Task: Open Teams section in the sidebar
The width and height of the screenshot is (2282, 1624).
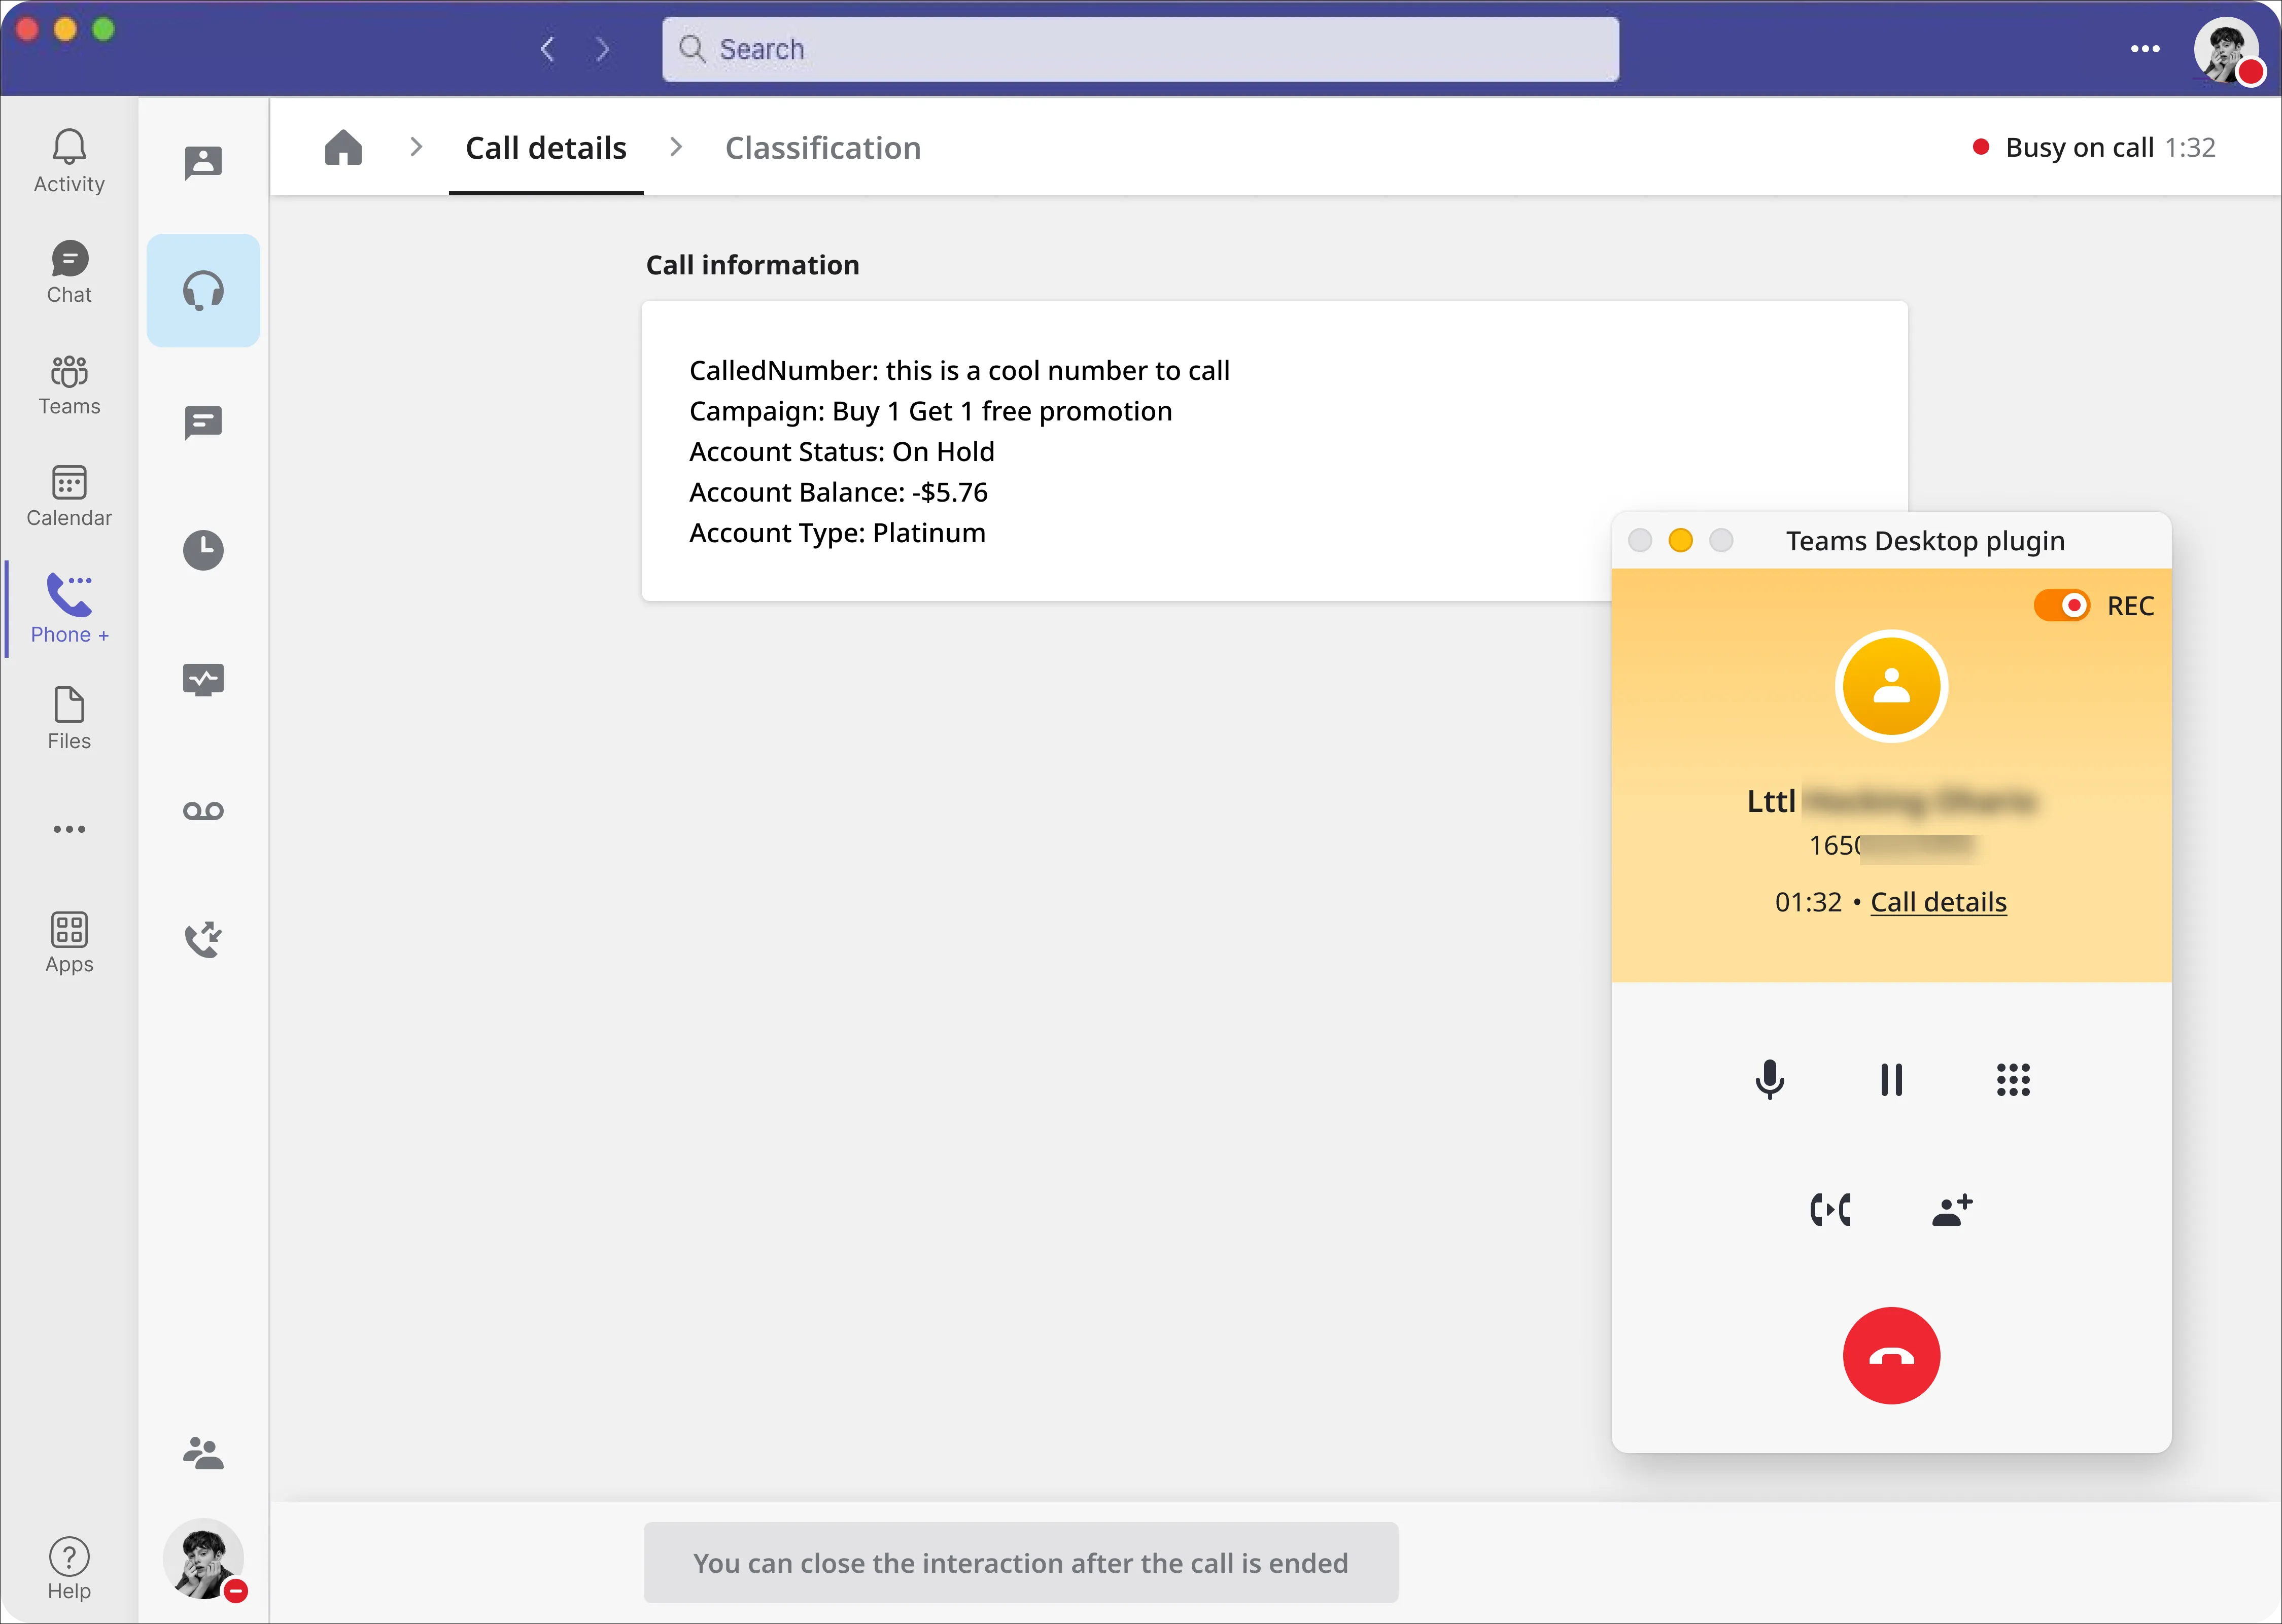Action: (x=69, y=385)
